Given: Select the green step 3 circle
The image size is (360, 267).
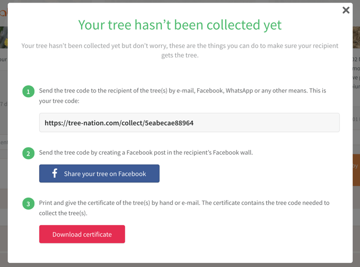Looking at the screenshot, I should pos(28,204).
